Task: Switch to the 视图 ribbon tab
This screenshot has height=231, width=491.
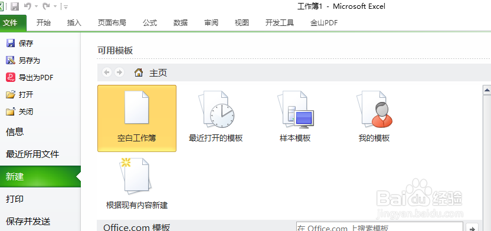Action: point(242,23)
